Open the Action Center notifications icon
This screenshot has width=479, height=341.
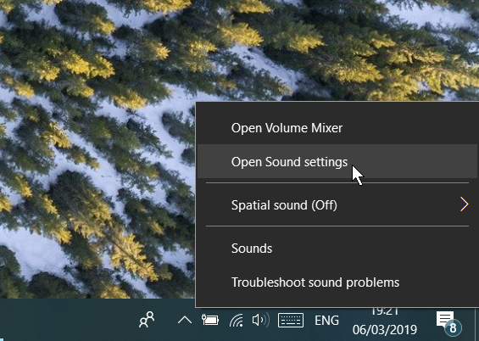(445, 319)
